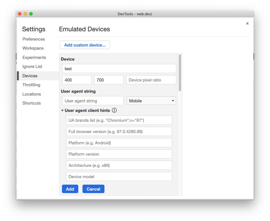Close the settings dialog with the × icon

coord(247,23)
